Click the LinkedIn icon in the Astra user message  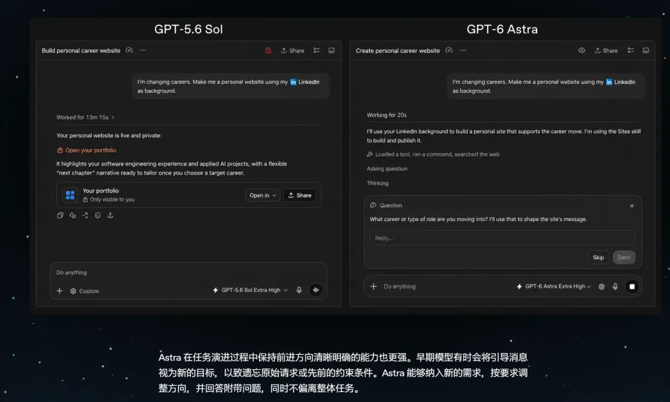pyautogui.click(x=609, y=82)
